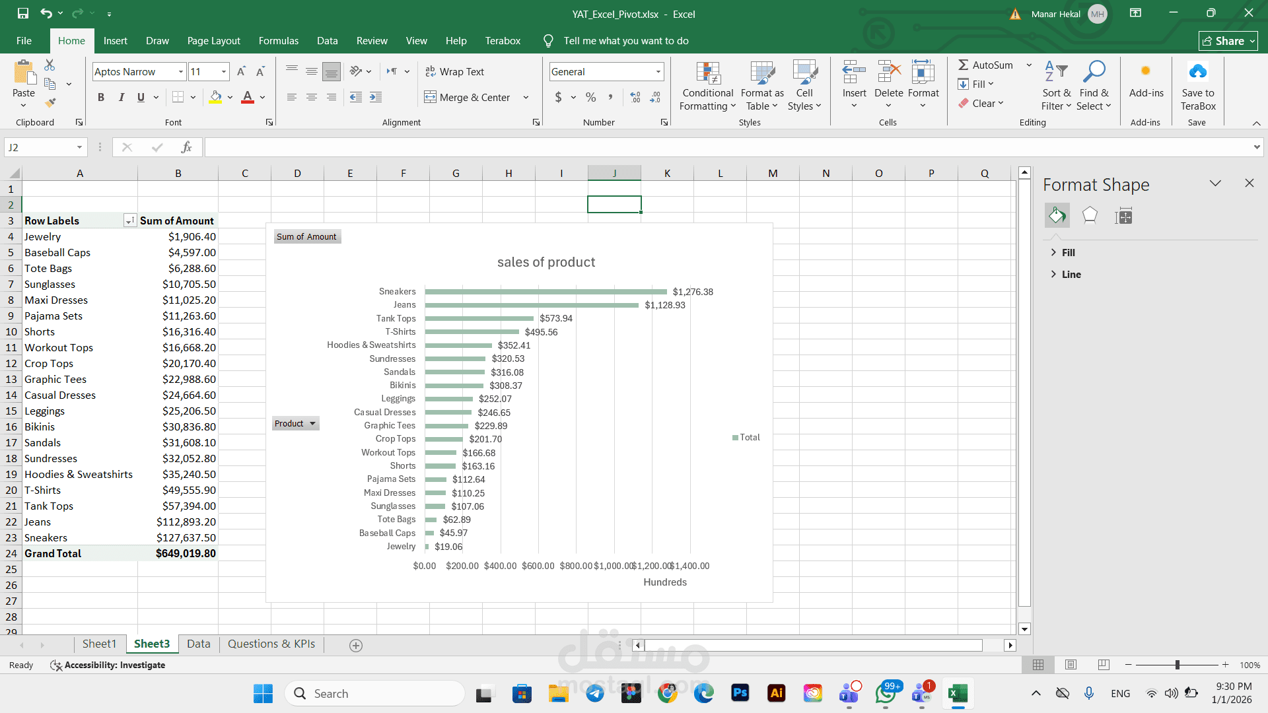Click the Effects pentagon icon in Format Shape

(1090, 216)
